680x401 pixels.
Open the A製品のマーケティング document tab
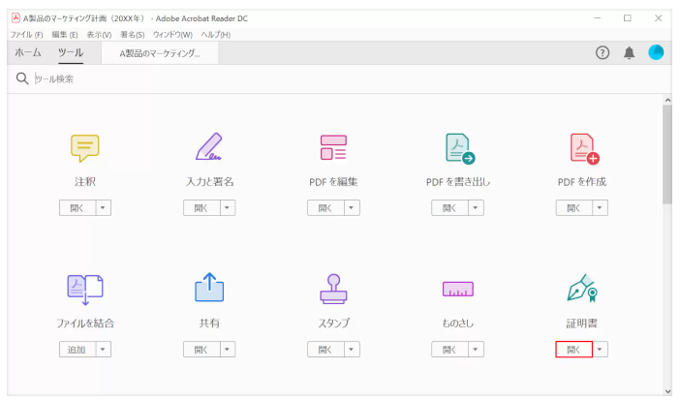[160, 53]
